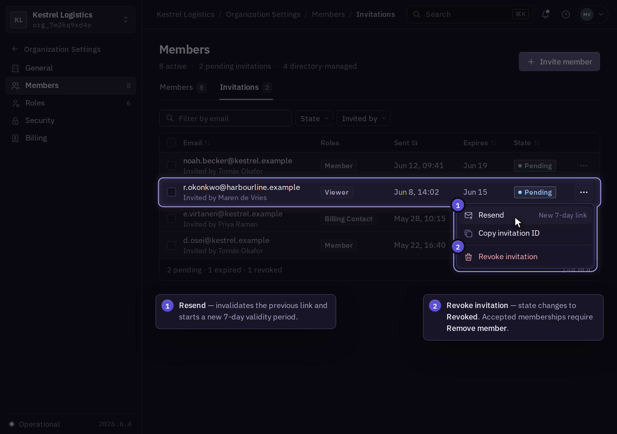This screenshot has height=434, width=617.
Task: Go to Members breadcrumb link
Action: point(328,14)
